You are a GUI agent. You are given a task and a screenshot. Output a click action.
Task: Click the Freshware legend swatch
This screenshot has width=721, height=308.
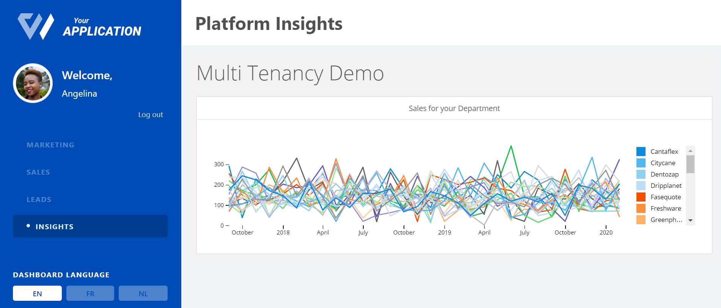641,208
